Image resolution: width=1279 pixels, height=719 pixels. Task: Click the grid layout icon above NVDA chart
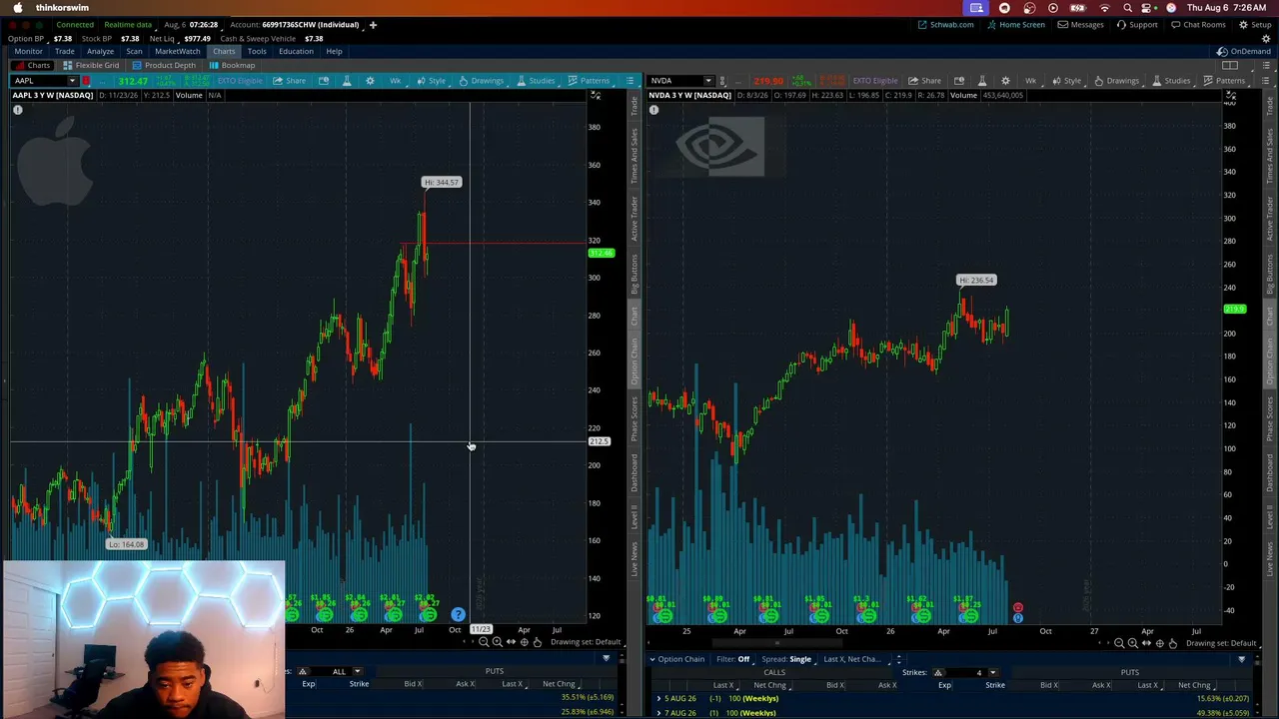pos(1230,65)
